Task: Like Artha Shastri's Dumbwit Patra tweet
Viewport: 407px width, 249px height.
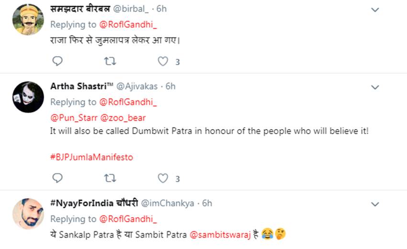Action: pyautogui.click(x=163, y=178)
